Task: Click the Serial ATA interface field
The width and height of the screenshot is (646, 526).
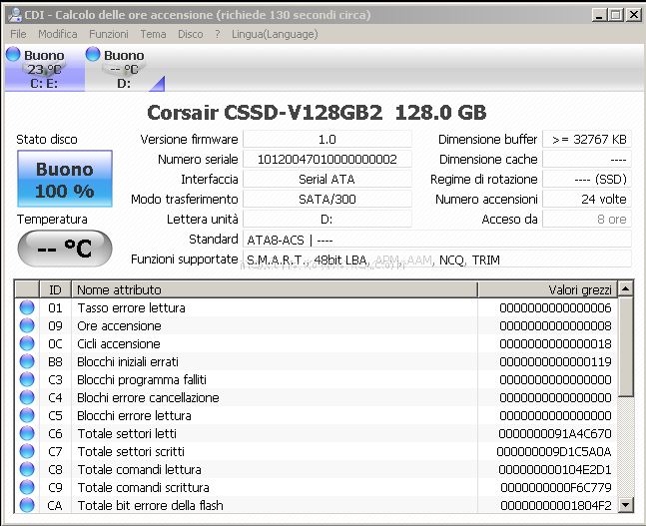Action: pyautogui.click(x=327, y=180)
